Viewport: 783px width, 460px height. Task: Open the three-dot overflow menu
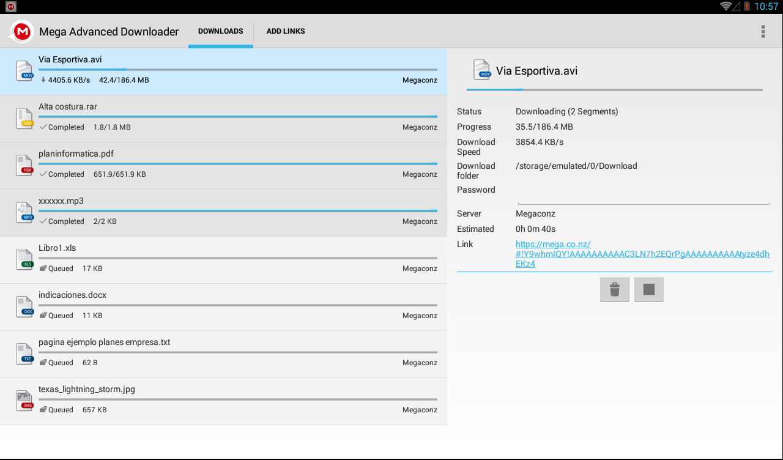(x=763, y=31)
